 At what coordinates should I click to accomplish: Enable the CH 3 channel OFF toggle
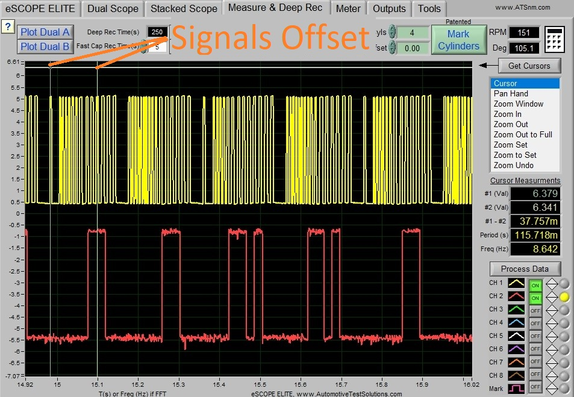point(535,309)
